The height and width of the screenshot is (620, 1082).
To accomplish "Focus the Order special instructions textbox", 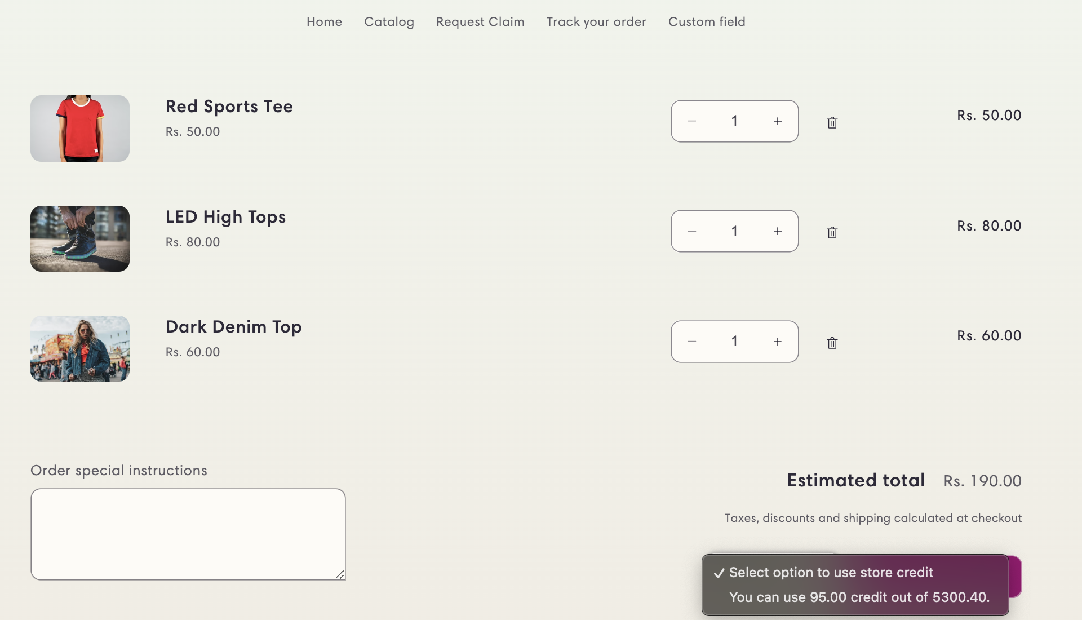I will pos(188,534).
